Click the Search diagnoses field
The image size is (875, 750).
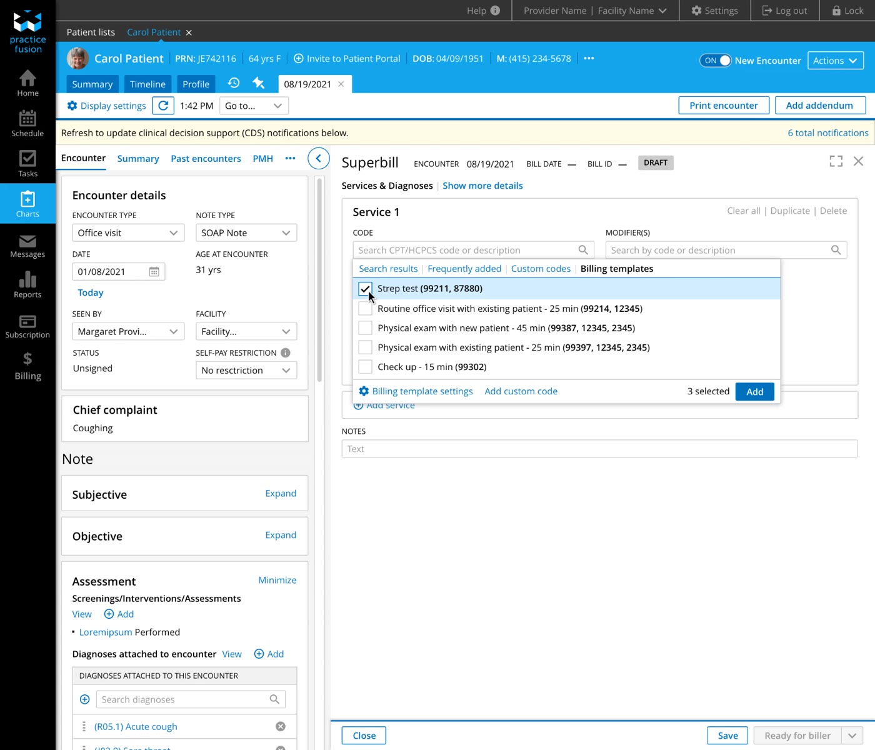191,699
